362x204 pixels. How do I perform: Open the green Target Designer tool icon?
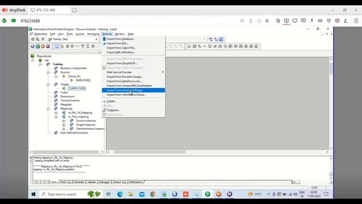38,46
